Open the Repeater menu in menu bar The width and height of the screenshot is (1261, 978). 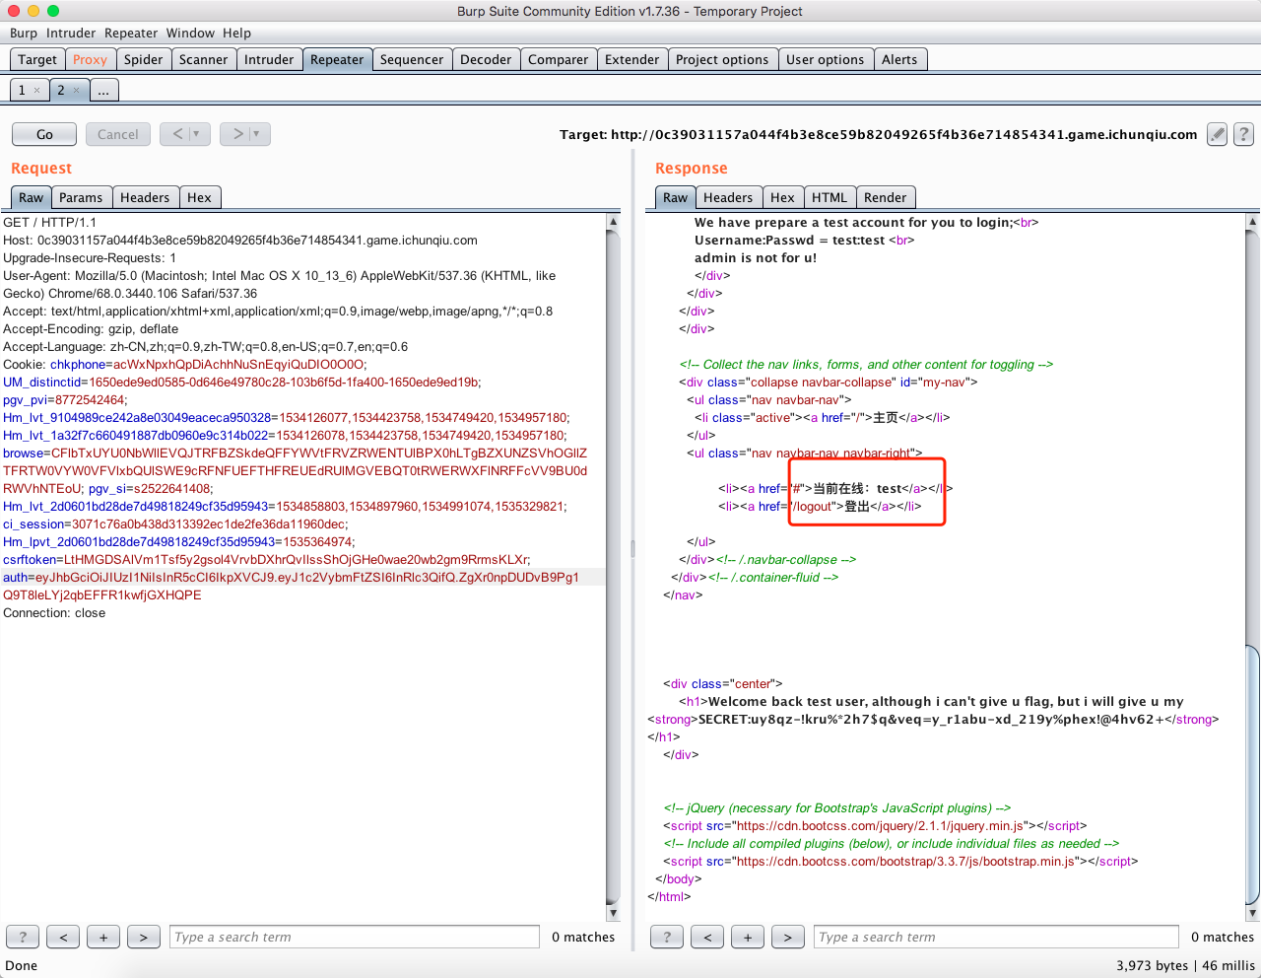(131, 33)
